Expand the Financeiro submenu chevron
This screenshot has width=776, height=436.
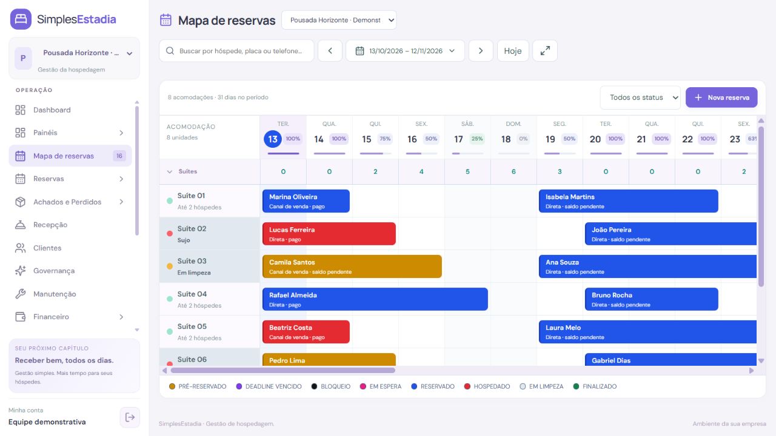pyautogui.click(x=121, y=317)
